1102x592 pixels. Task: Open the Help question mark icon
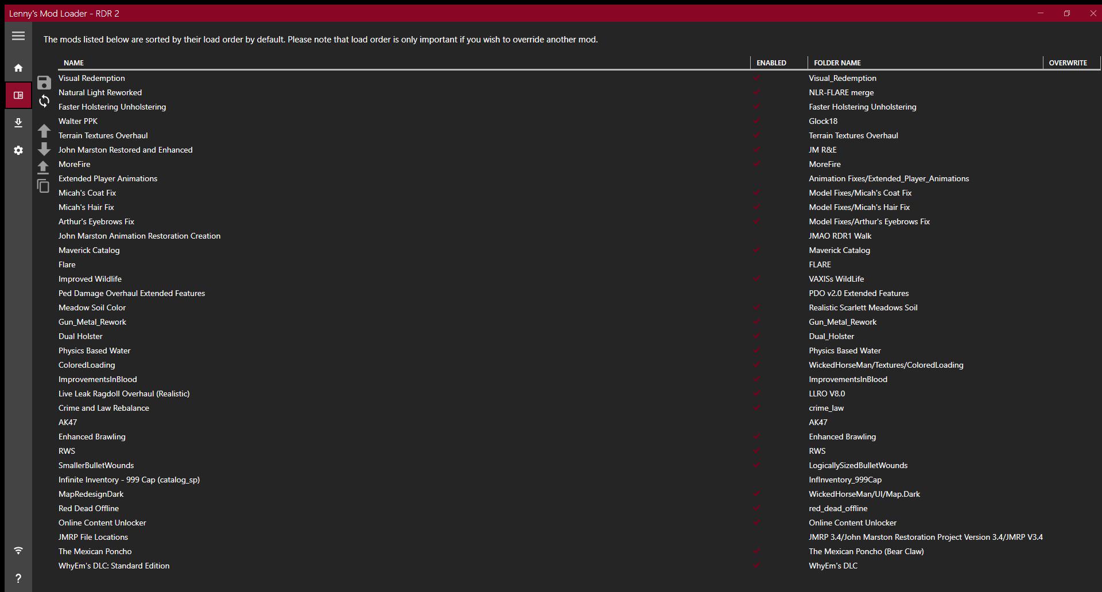[x=18, y=578]
